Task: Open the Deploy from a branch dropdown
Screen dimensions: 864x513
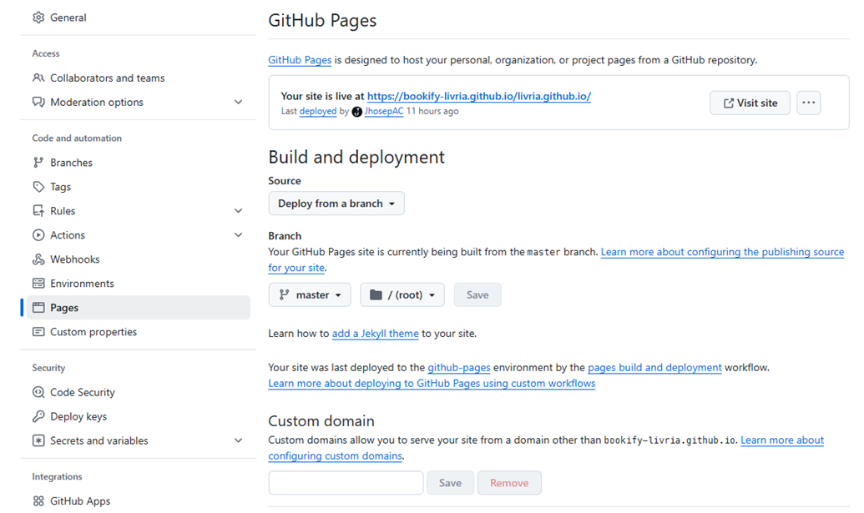Action: click(336, 204)
